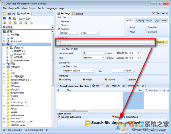The width and height of the screenshot is (171, 134).
Task: Click the Reset tag button
Action: coord(164,20)
